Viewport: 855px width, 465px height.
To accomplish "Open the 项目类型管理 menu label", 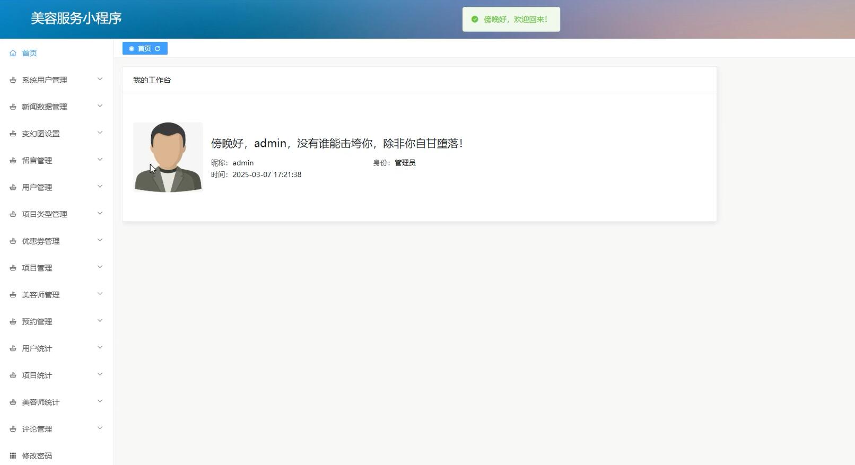I will click(45, 214).
